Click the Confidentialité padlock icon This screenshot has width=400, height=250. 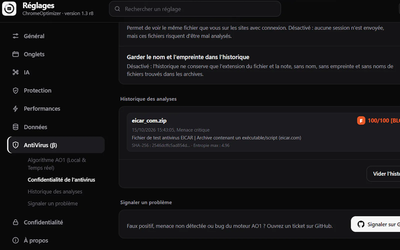pyautogui.click(x=15, y=222)
